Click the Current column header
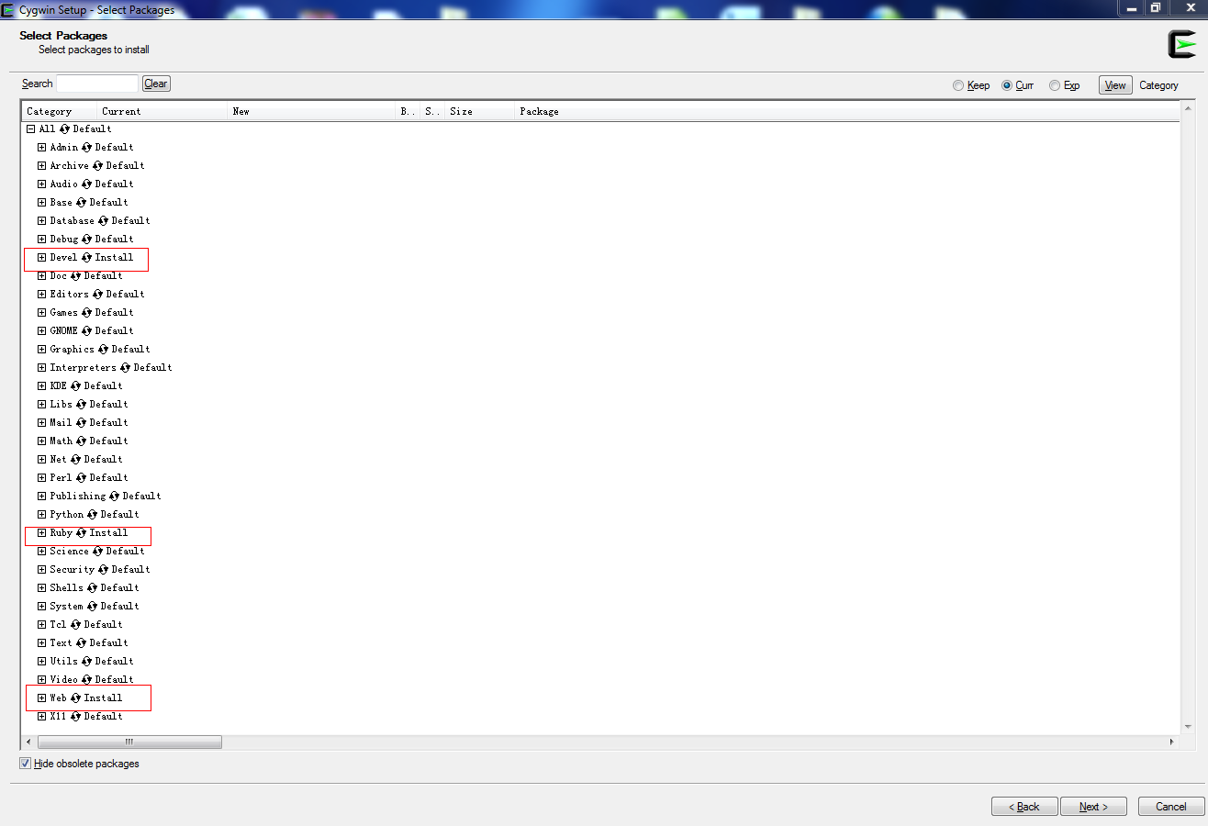The width and height of the screenshot is (1208, 826). (162, 111)
